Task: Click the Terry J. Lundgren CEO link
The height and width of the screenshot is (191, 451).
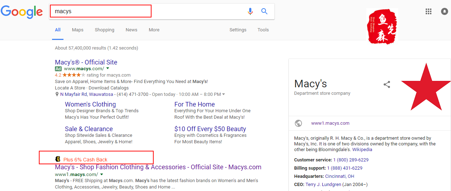Action: point(323,185)
